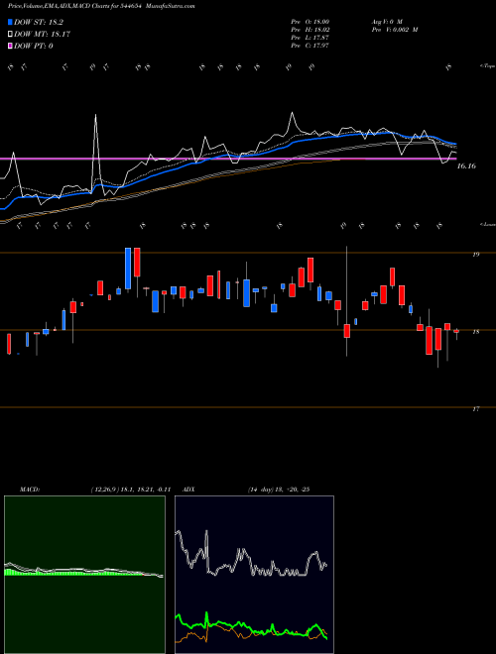Screen dimensions: 496x654
Task: Select the 'Pre V: 0.002 M' value
Action: point(395,30)
